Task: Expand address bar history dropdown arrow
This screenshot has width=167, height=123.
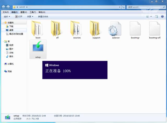Action: 120,7
